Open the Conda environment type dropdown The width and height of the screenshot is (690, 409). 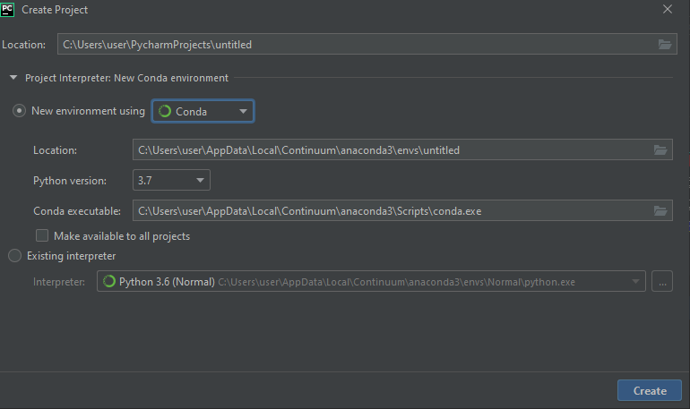(x=243, y=112)
